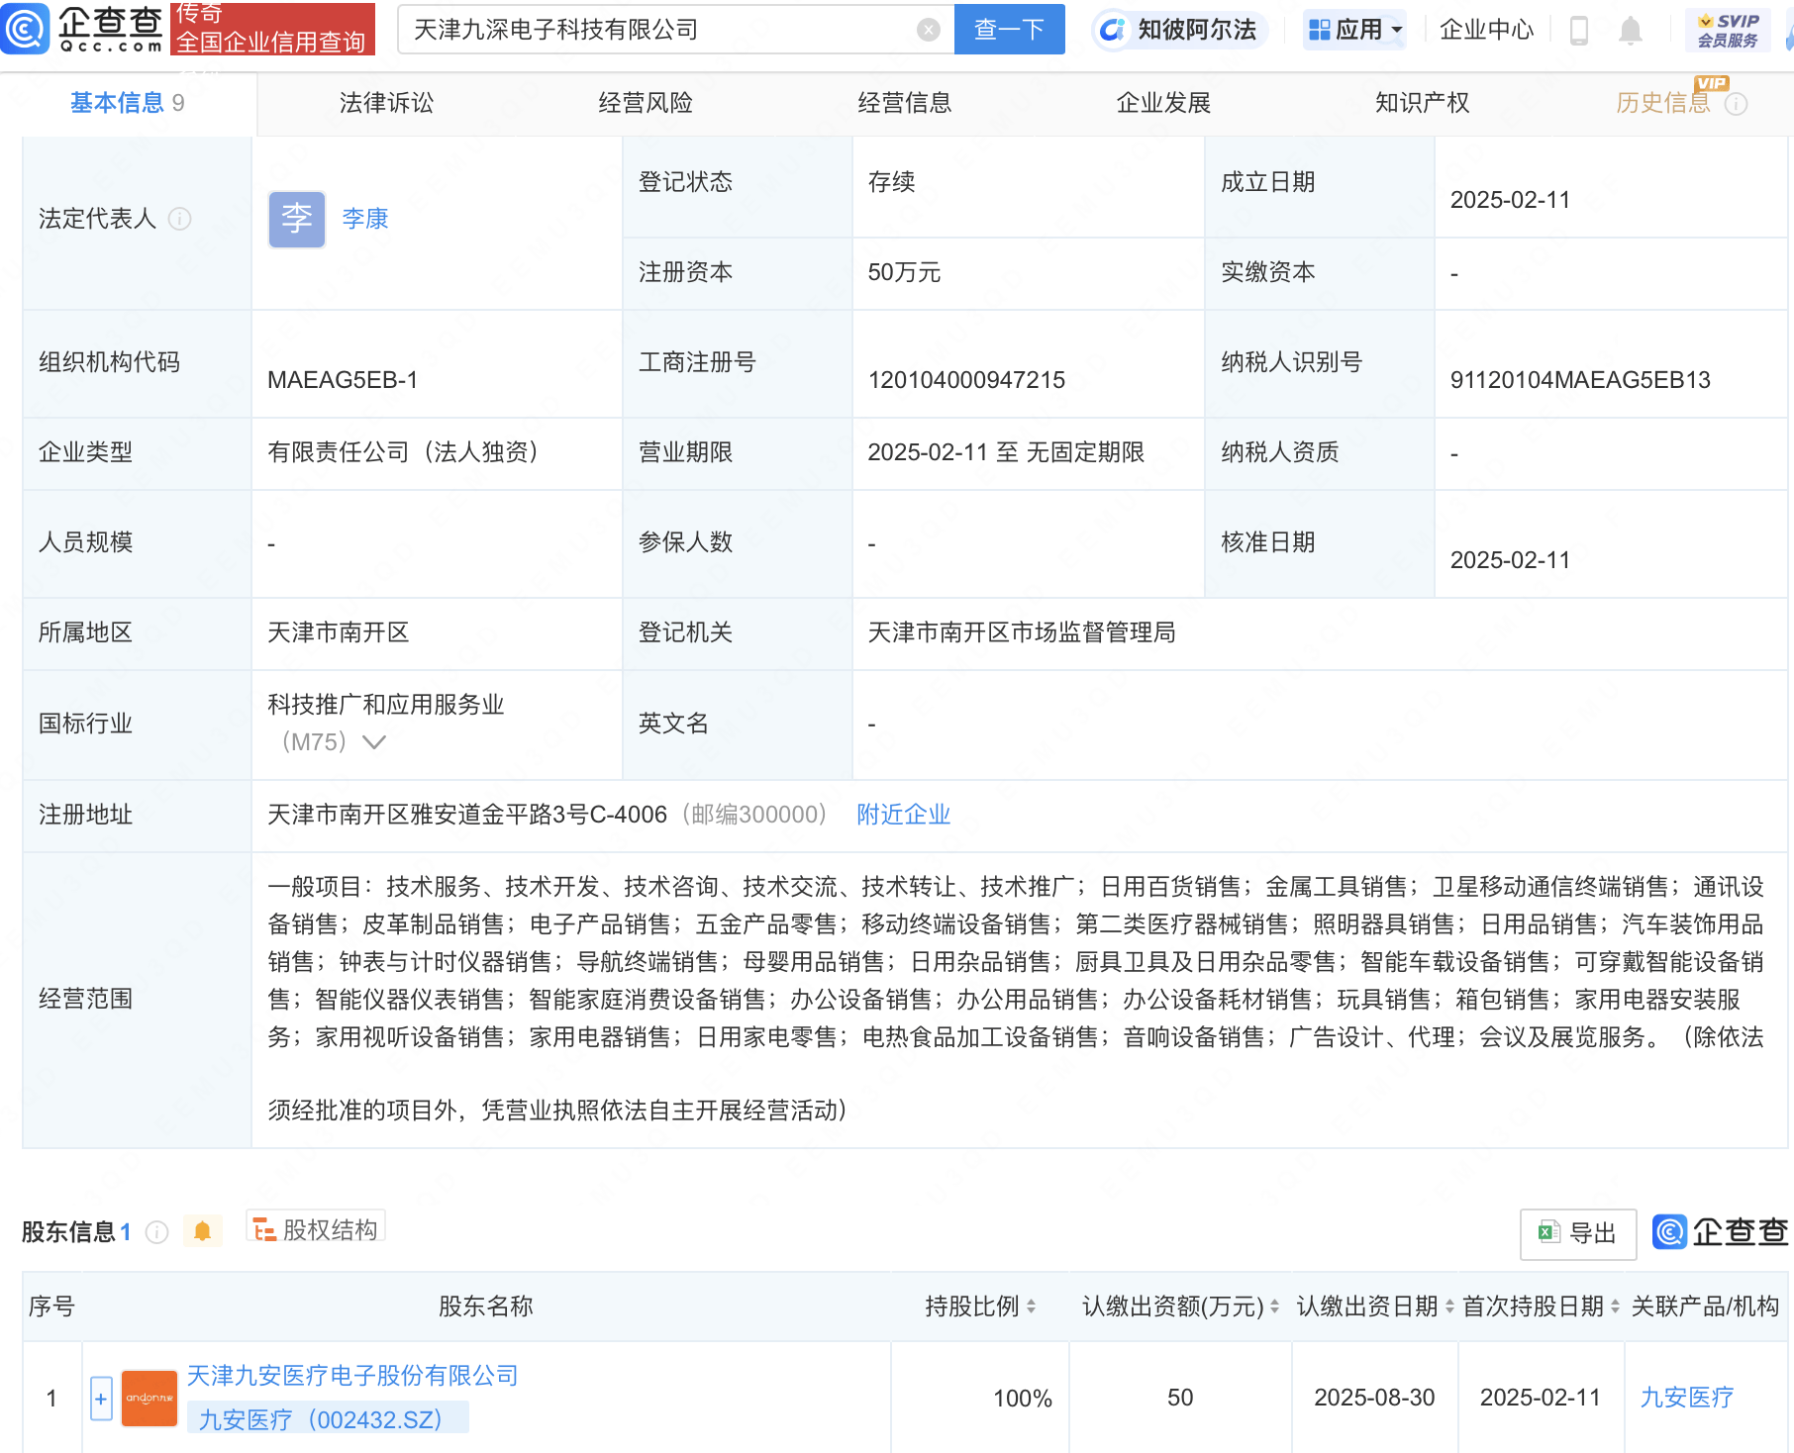1794x1453 pixels.
Task: Click the 李 avatar of legal representative
Action: 297,219
